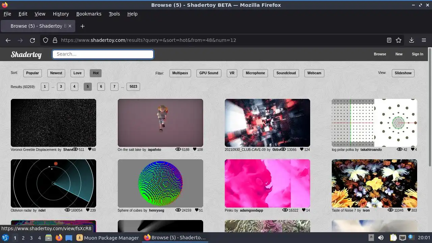Click the network icon in system tray
Screen dimensions: 432x243
403,238
